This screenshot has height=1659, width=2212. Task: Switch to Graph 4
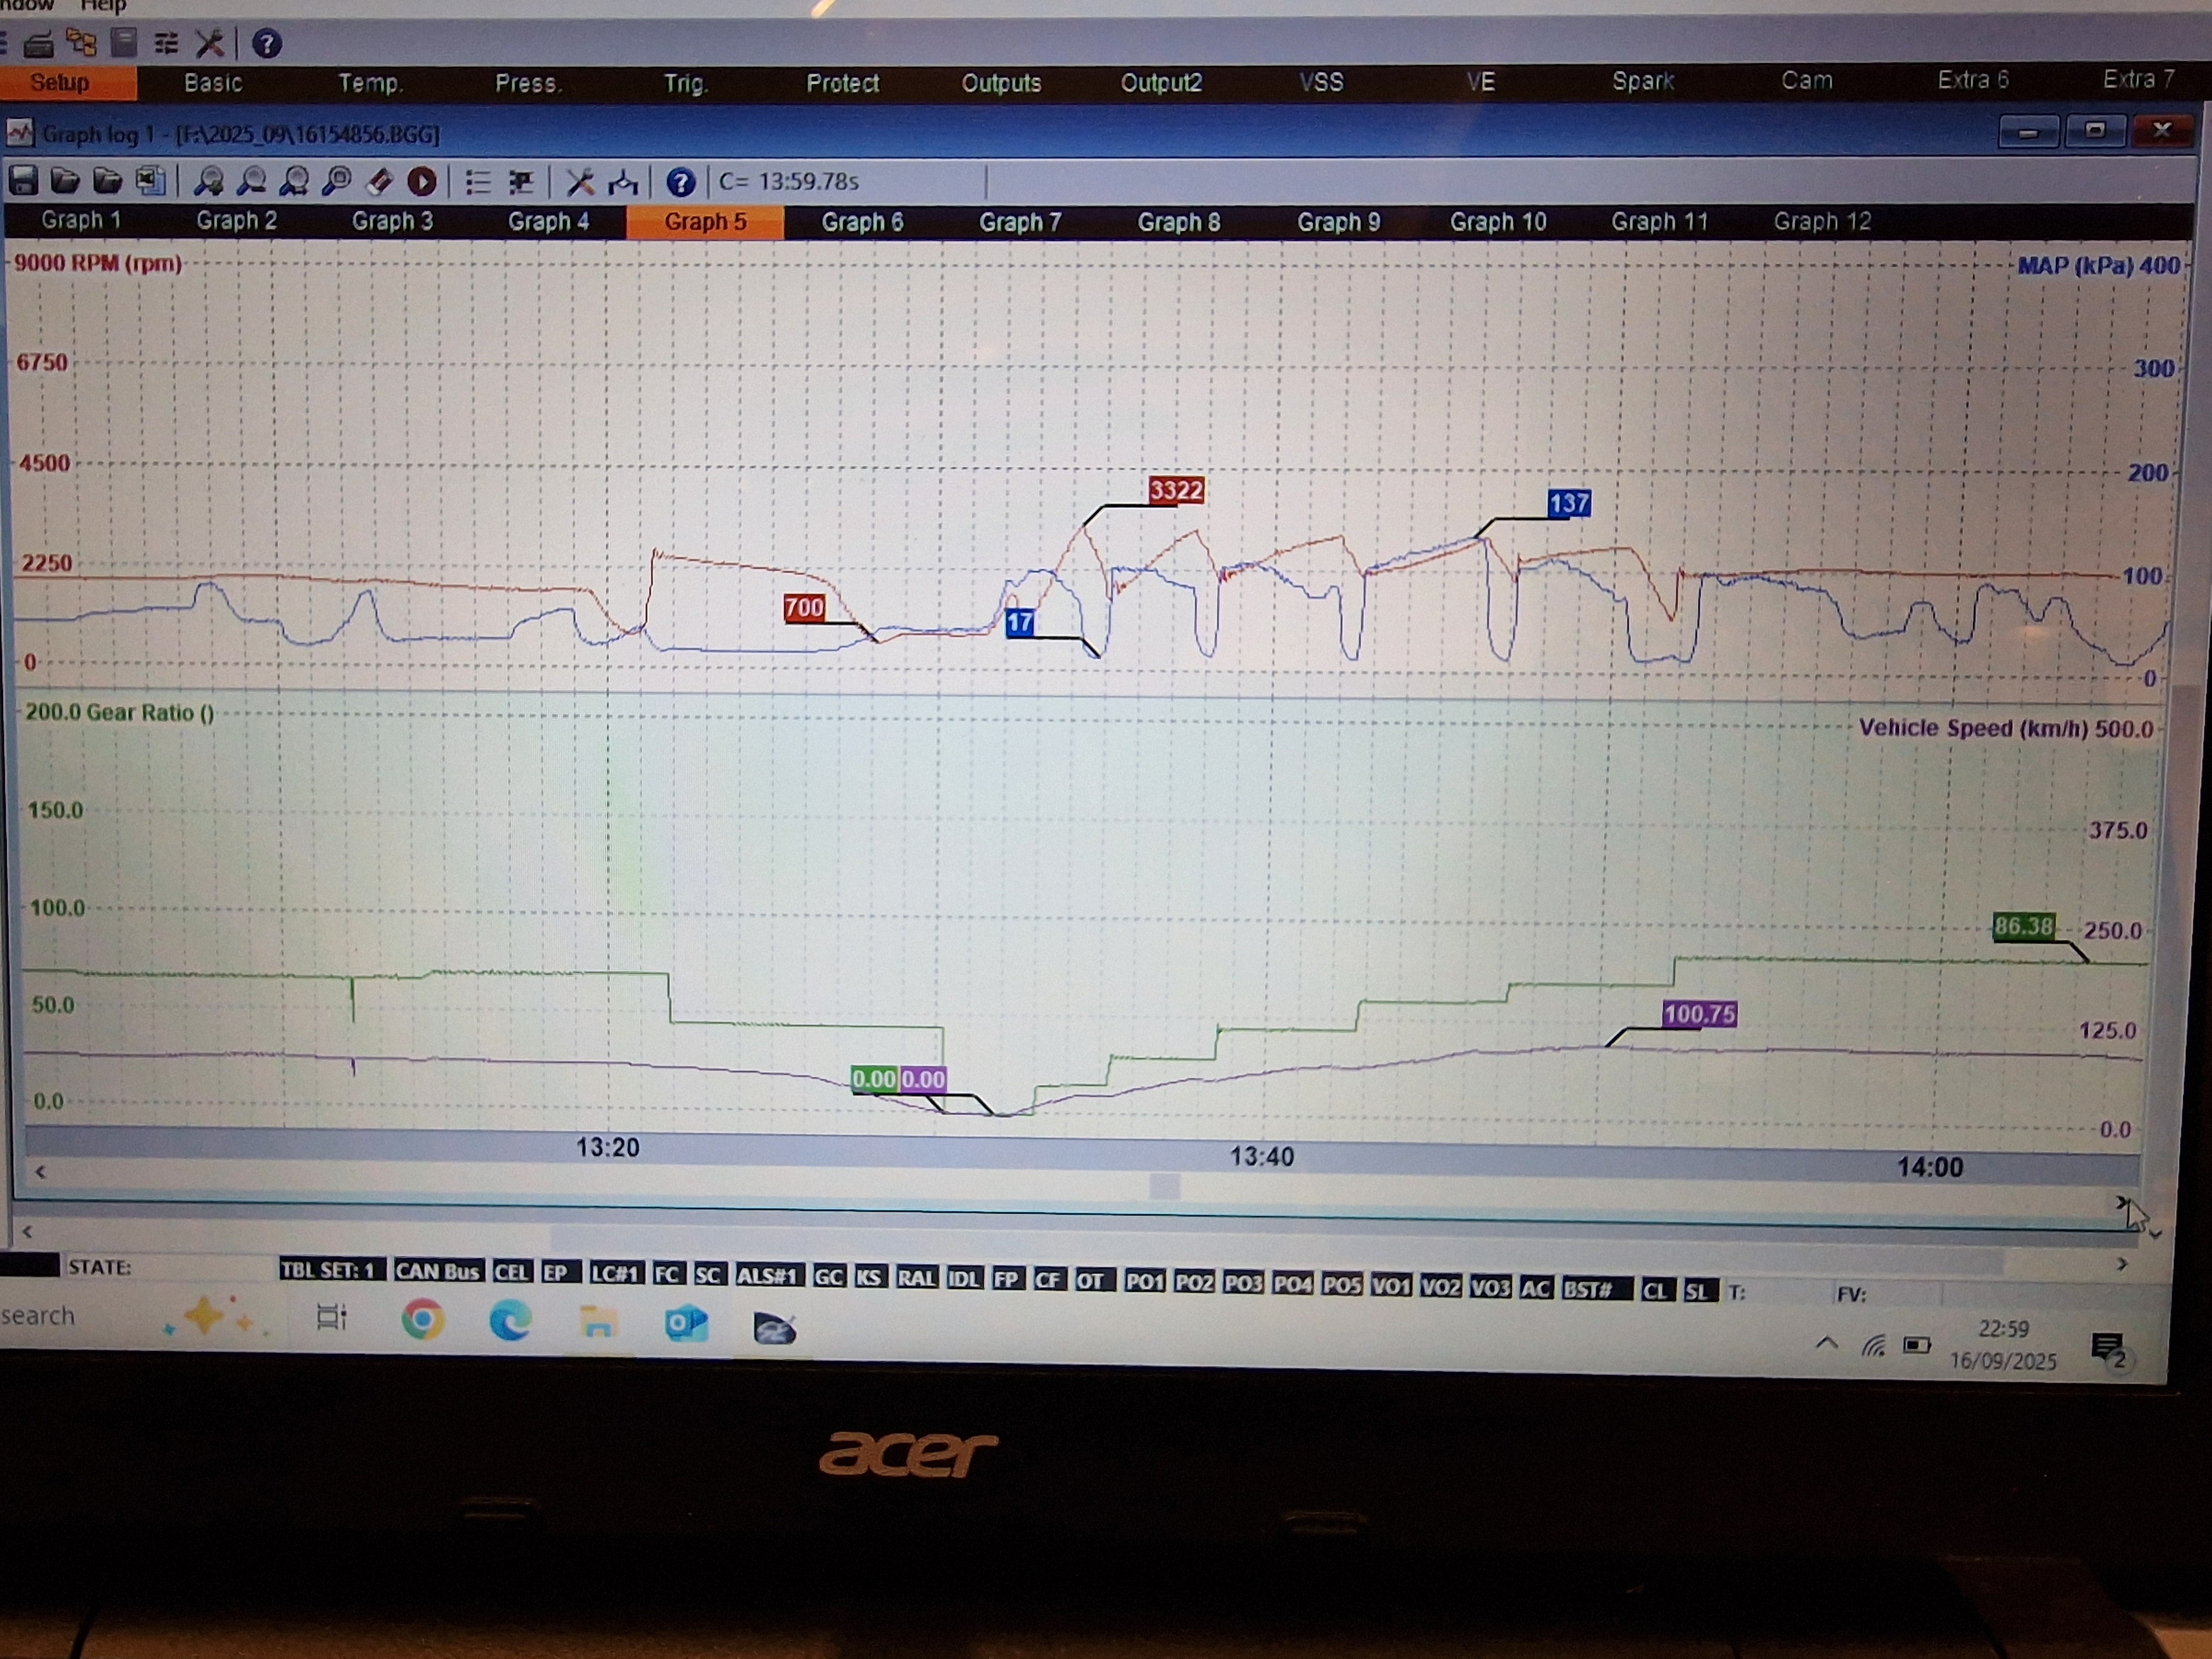pos(548,221)
